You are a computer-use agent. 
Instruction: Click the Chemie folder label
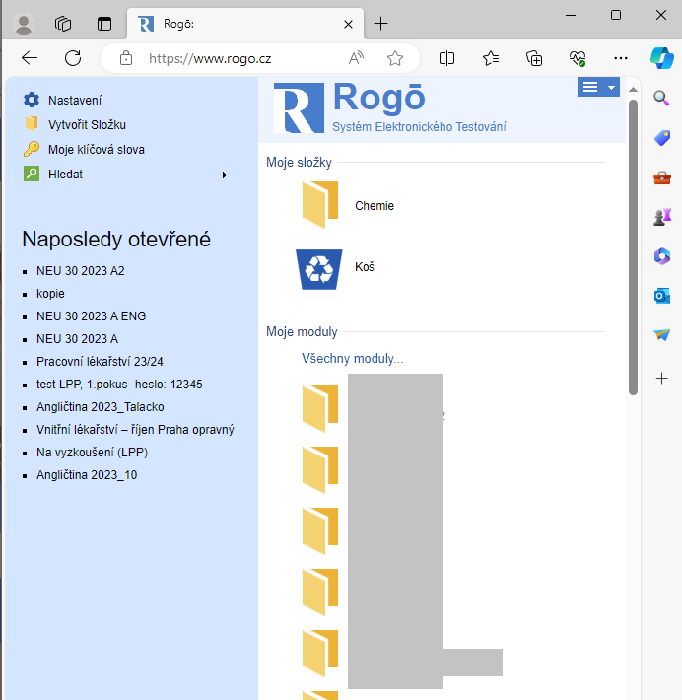pos(375,206)
